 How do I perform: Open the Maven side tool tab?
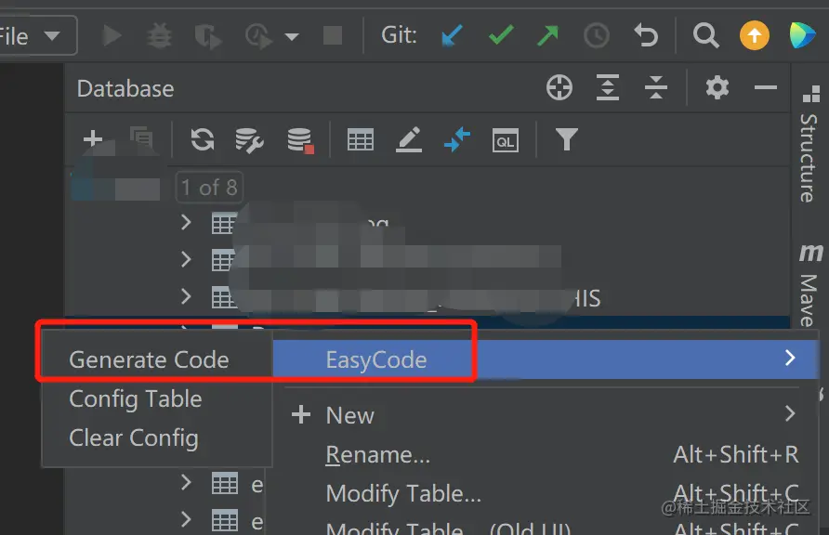[810, 285]
